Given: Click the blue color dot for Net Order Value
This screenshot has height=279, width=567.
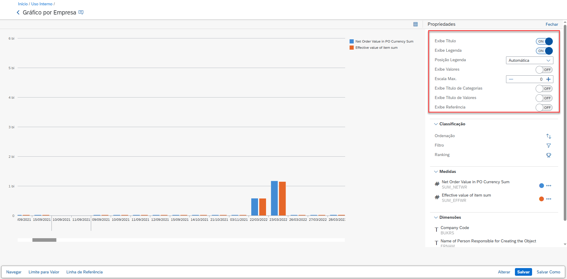Looking at the screenshot, I should tap(541, 186).
